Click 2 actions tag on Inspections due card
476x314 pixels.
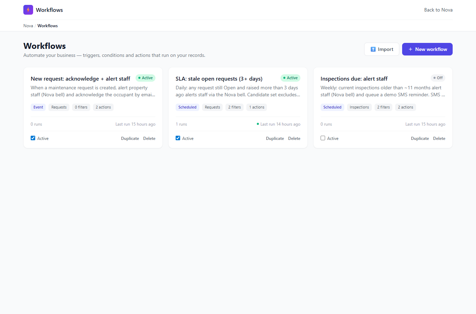pyautogui.click(x=406, y=107)
